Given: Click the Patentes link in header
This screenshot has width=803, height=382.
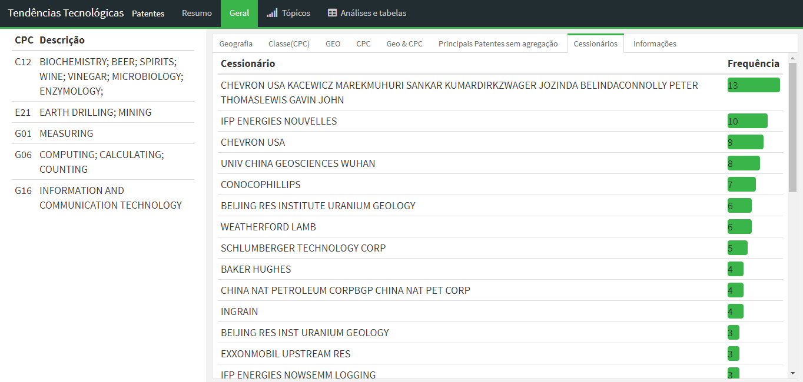Looking at the screenshot, I should coord(148,14).
